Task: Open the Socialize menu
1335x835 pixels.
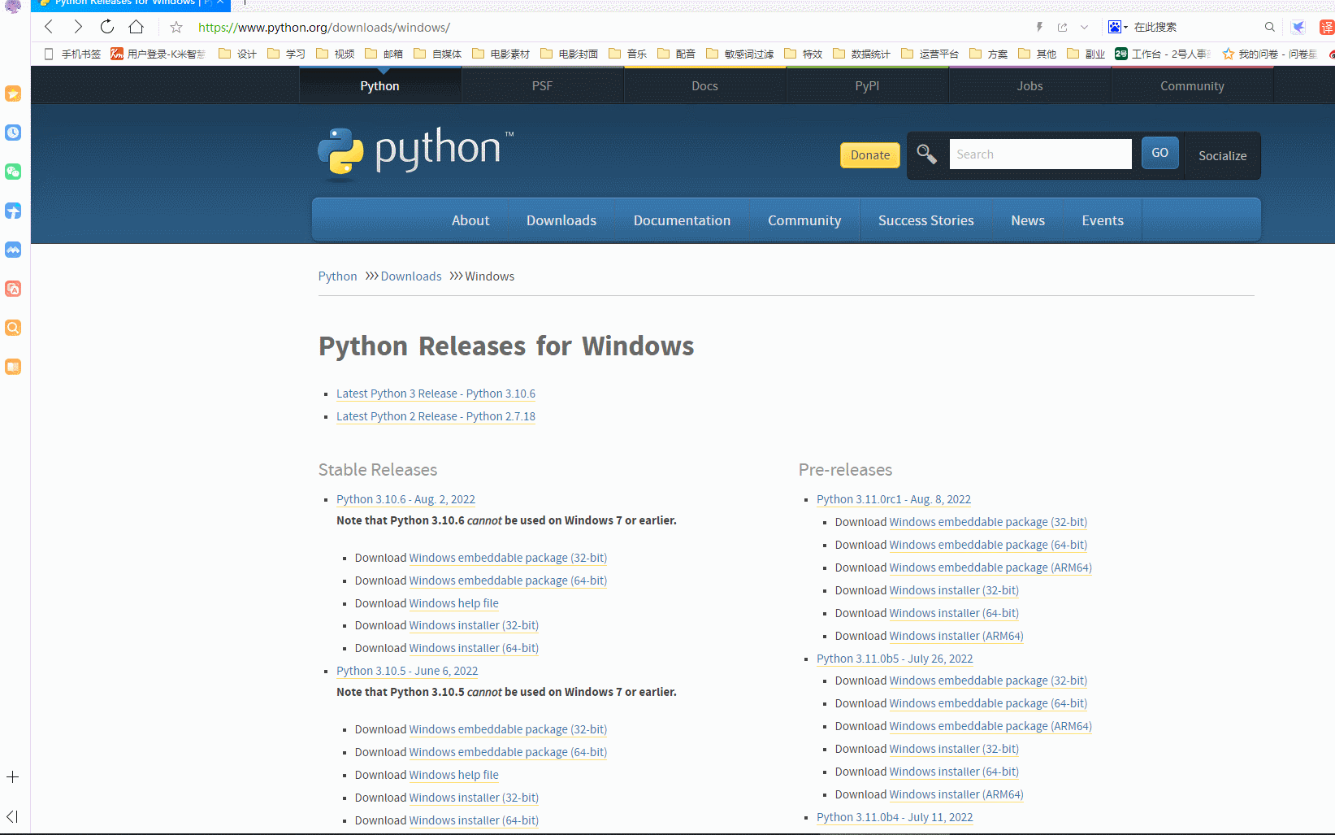Action: (x=1222, y=155)
